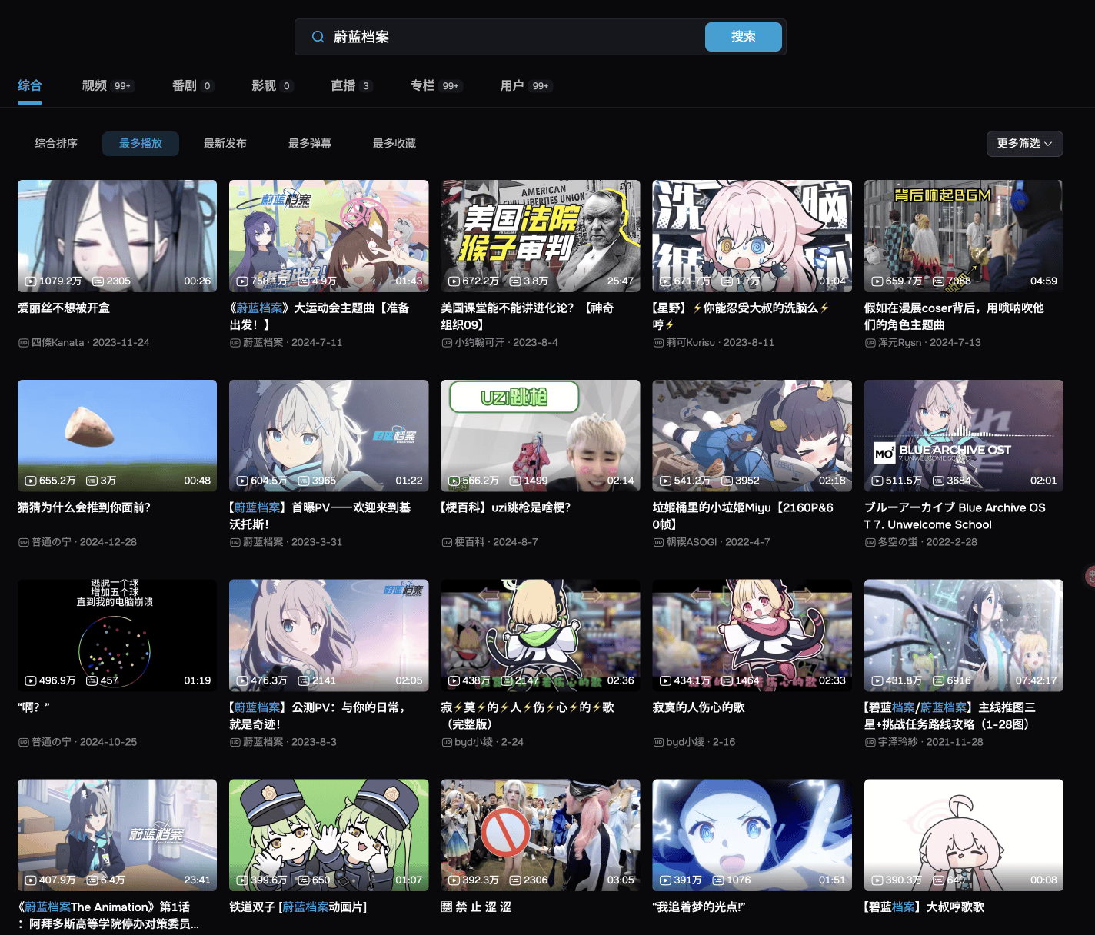Switch to the 综合 tab
The height and width of the screenshot is (935, 1095).
click(30, 85)
